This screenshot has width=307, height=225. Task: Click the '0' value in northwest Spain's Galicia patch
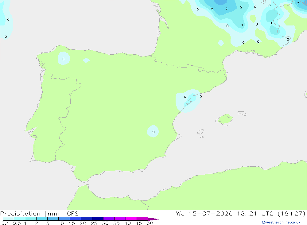[64, 59]
